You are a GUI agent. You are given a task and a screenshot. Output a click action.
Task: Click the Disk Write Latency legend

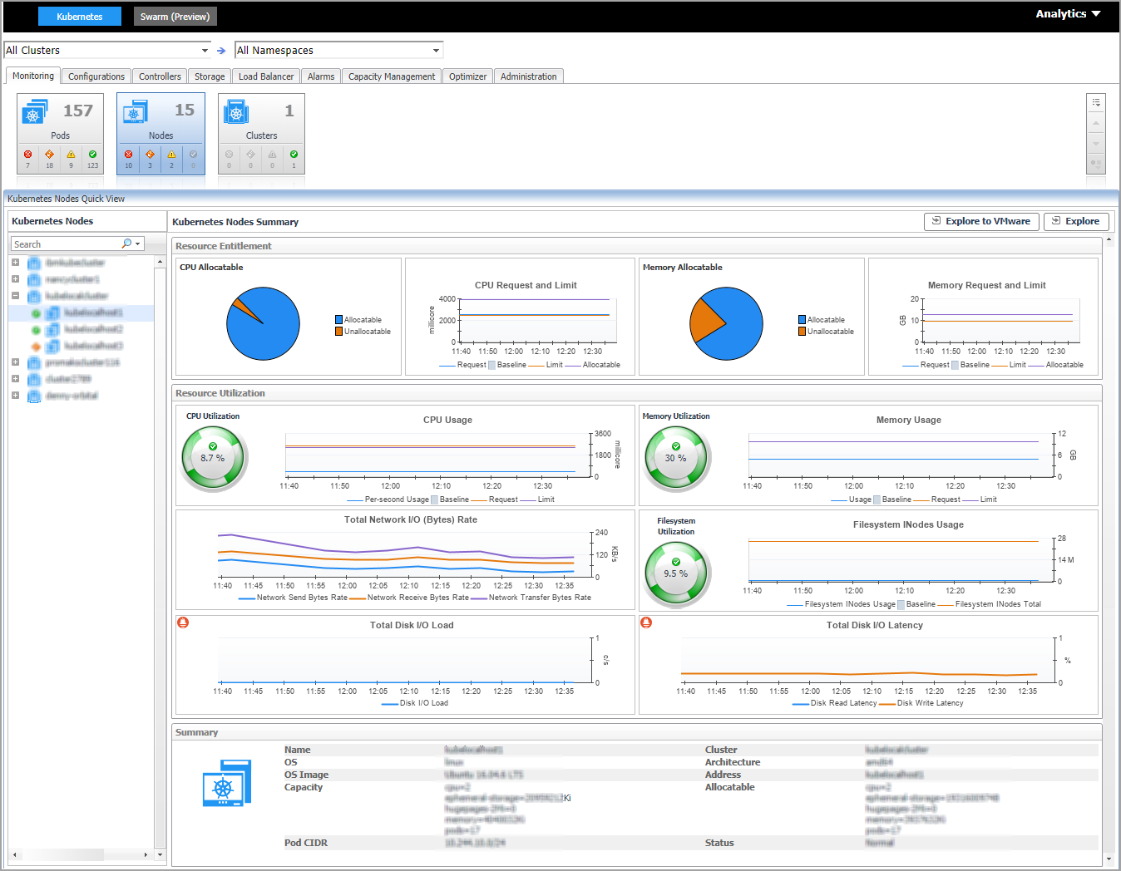pos(921,703)
